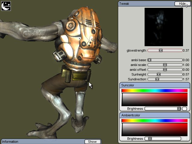The width and height of the screenshot is (192, 144).
Task: Click the white Suncolor preview swatch
Action: pyautogui.click(x=184, y=109)
